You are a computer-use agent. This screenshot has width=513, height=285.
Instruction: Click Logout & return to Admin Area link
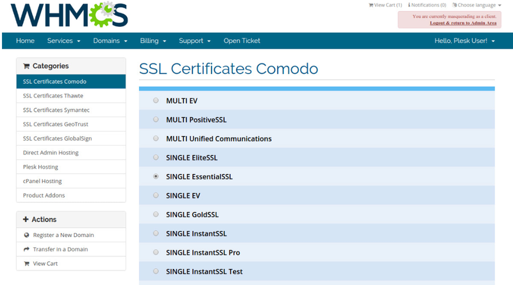463,23
